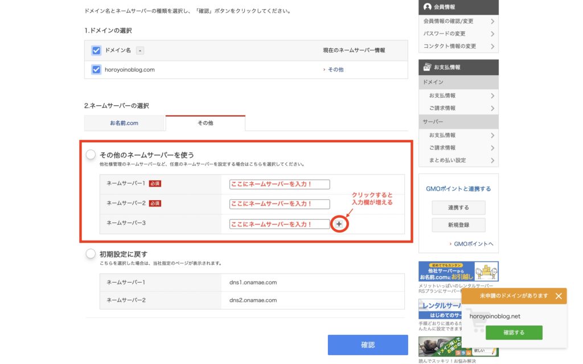Viewport: 583px width, 364px height.
Task: Uncheck the horoyoinoblog.com domain checkbox
Action: tap(96, 69)
